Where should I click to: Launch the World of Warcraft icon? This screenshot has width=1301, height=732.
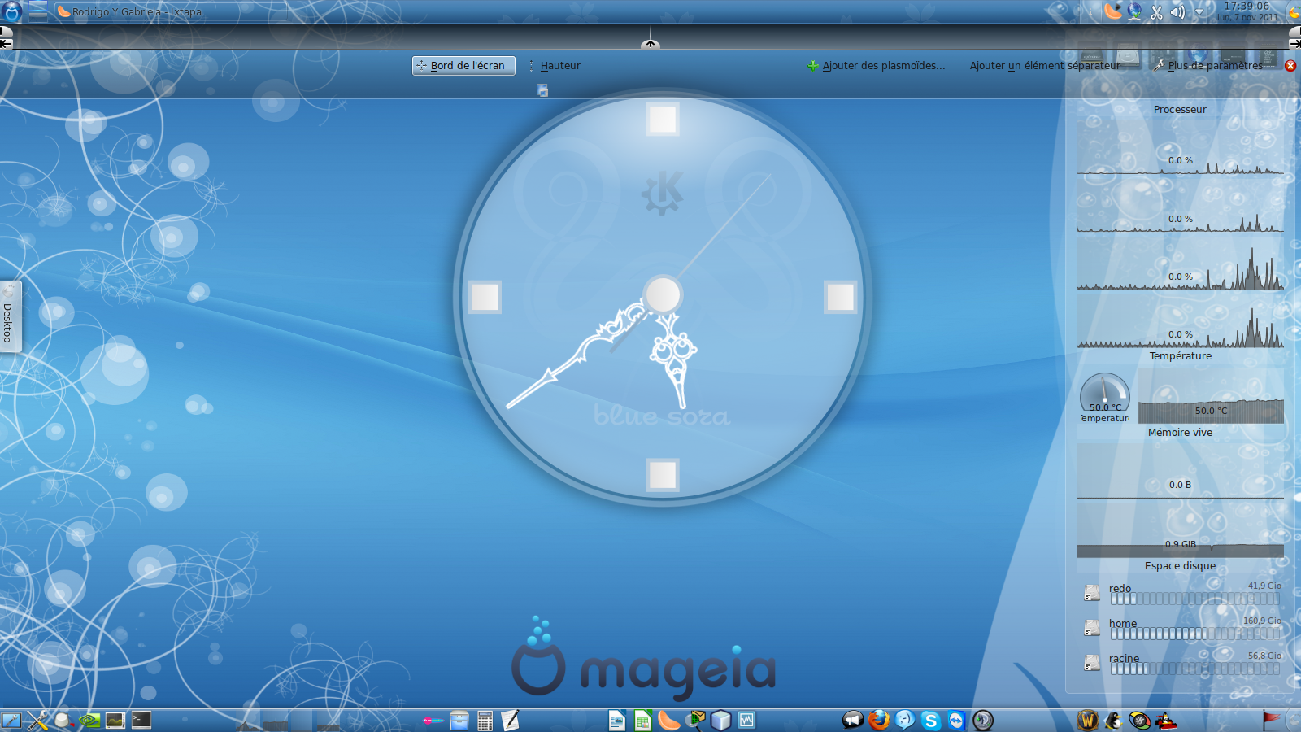tap(1088, 720)
